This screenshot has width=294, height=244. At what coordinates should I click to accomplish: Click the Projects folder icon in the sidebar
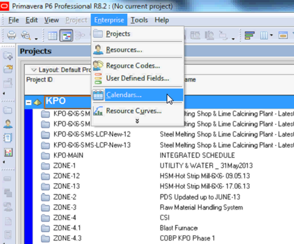point(8,110)
